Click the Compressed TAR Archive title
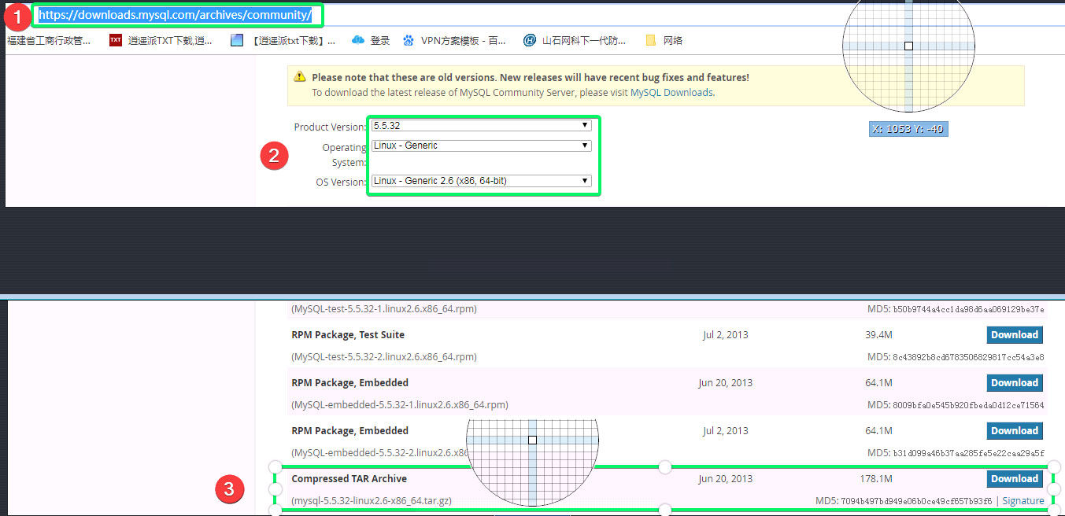This screenshot has width=1065, height=516. click(349, 478)
